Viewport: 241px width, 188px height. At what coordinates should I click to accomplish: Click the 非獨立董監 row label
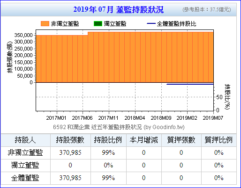tap(25, 152)
